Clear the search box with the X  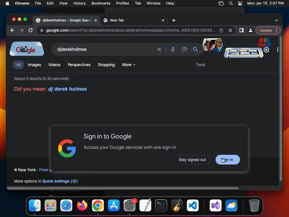point(159,49)
